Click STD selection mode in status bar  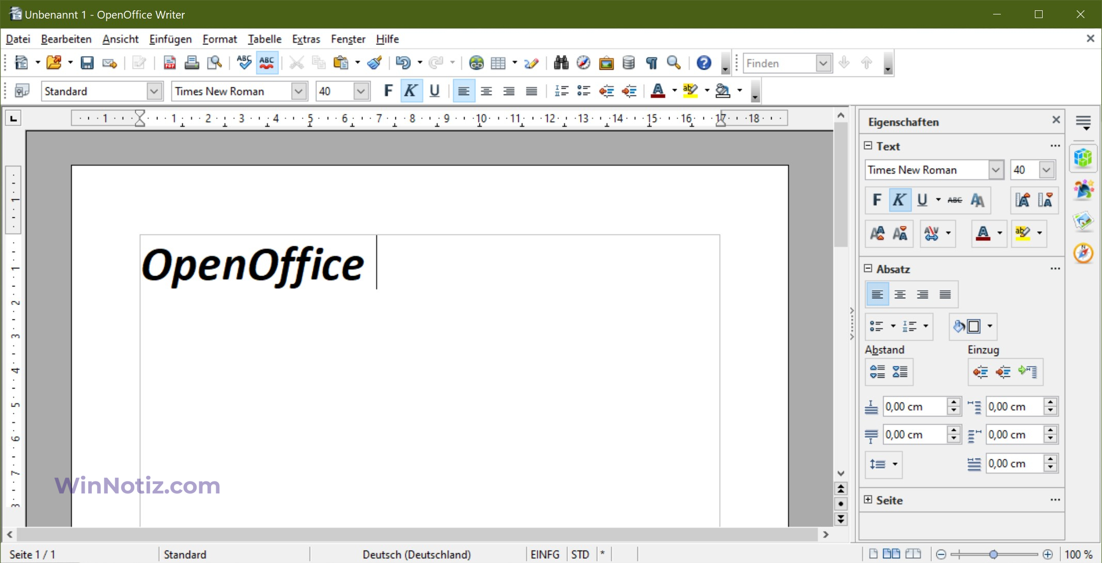pyautogui.click(x=580, y=554)
